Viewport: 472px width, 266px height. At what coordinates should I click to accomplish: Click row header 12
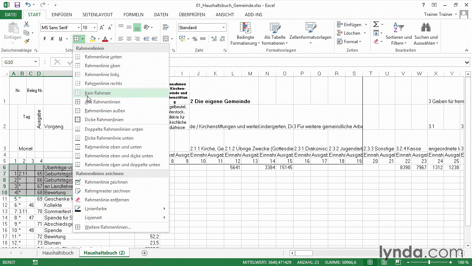[x=5, y=205]
